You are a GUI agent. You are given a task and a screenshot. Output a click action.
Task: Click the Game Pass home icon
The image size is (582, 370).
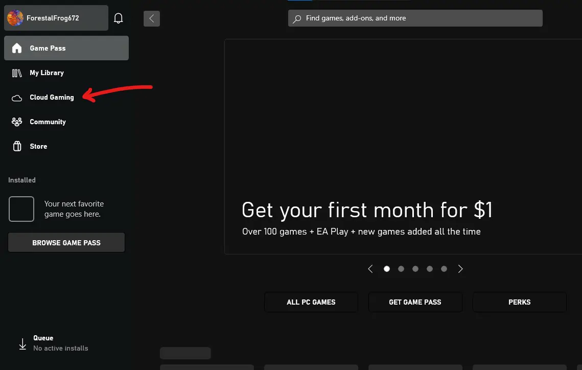17,48
